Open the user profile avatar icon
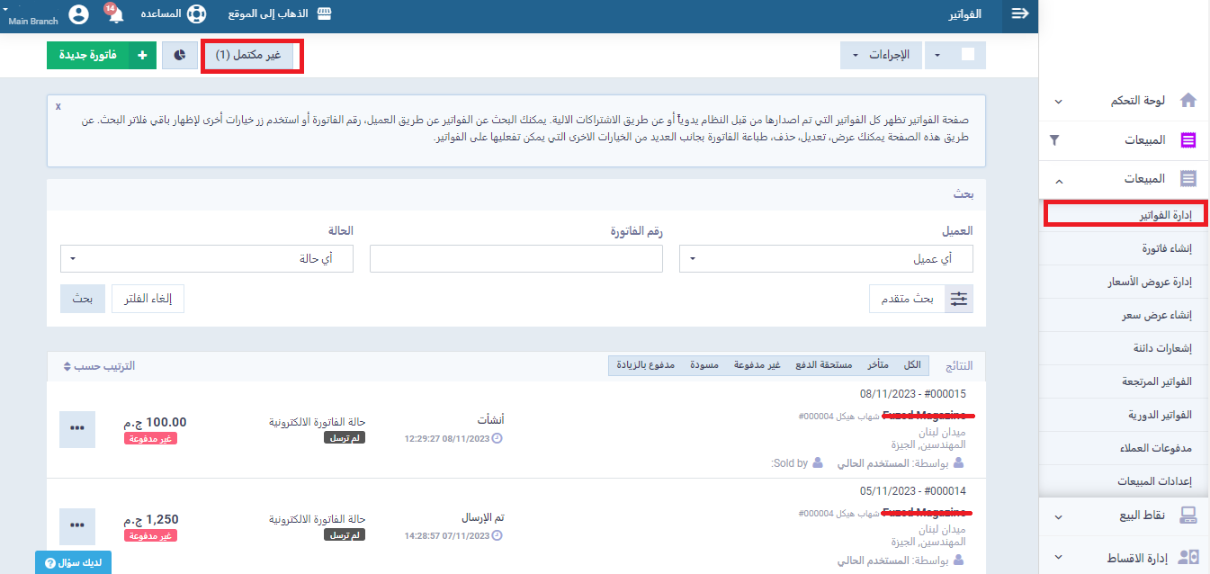Viewport: 1210px width, 574px height. click(79, 14)
